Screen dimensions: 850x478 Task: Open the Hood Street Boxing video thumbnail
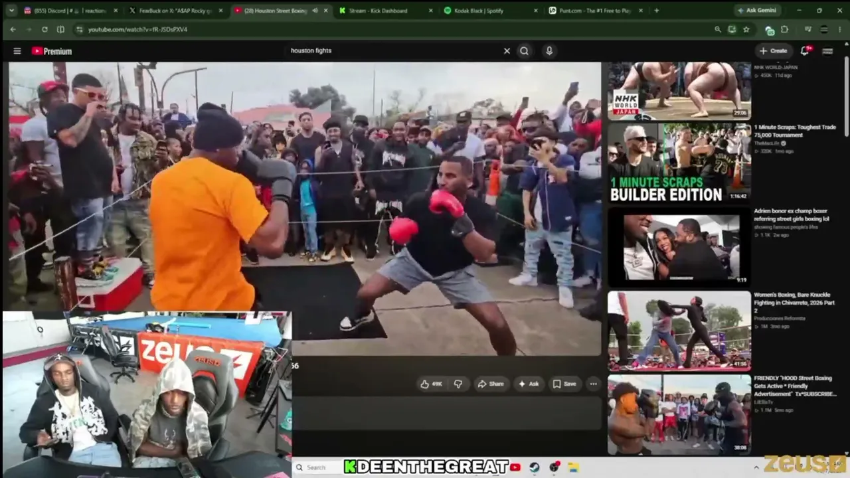(679, 414)
